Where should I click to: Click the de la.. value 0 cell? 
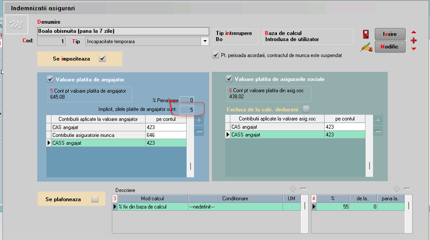363,207
